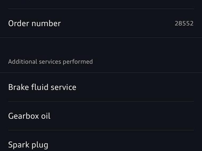Tap the word 'service' in Brake fluid service
The height and width of the screenshot is (151, 202).
pos(63,87)
